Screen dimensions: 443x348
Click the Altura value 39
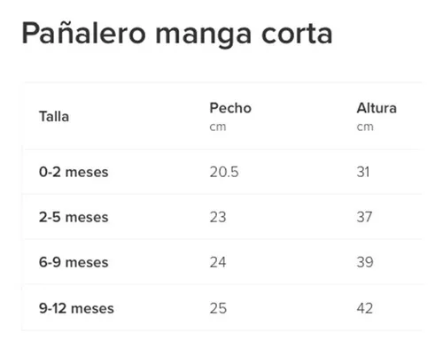tap(365, 262)
